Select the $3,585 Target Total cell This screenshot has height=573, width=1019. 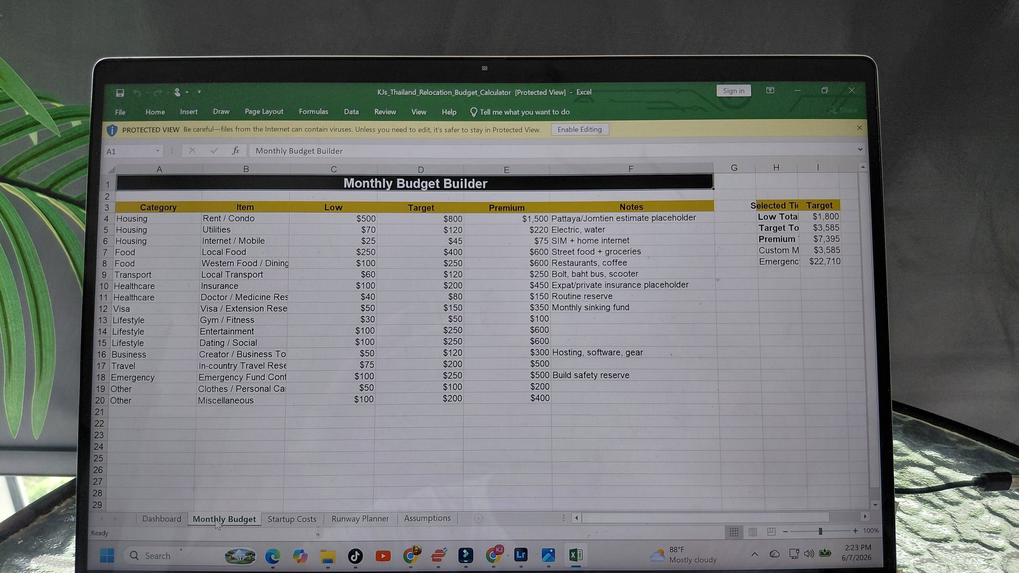click(x=820, y=228)
